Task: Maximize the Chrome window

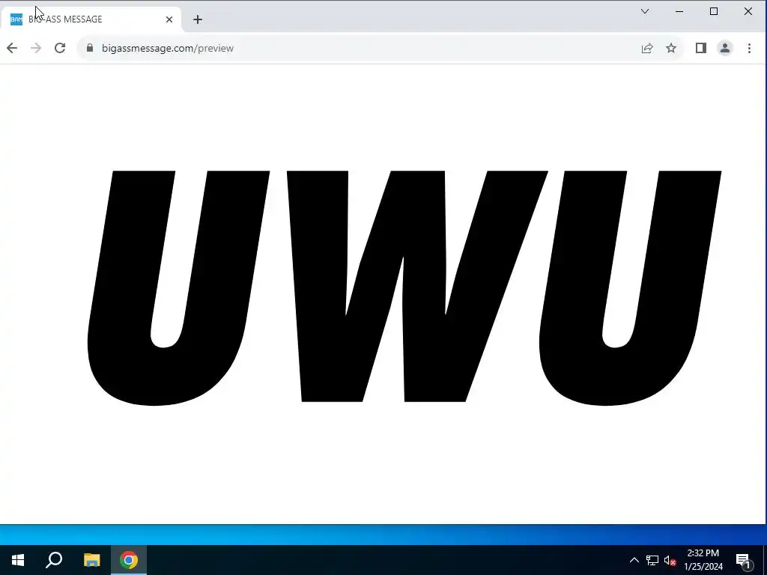Action: point(714,11)
